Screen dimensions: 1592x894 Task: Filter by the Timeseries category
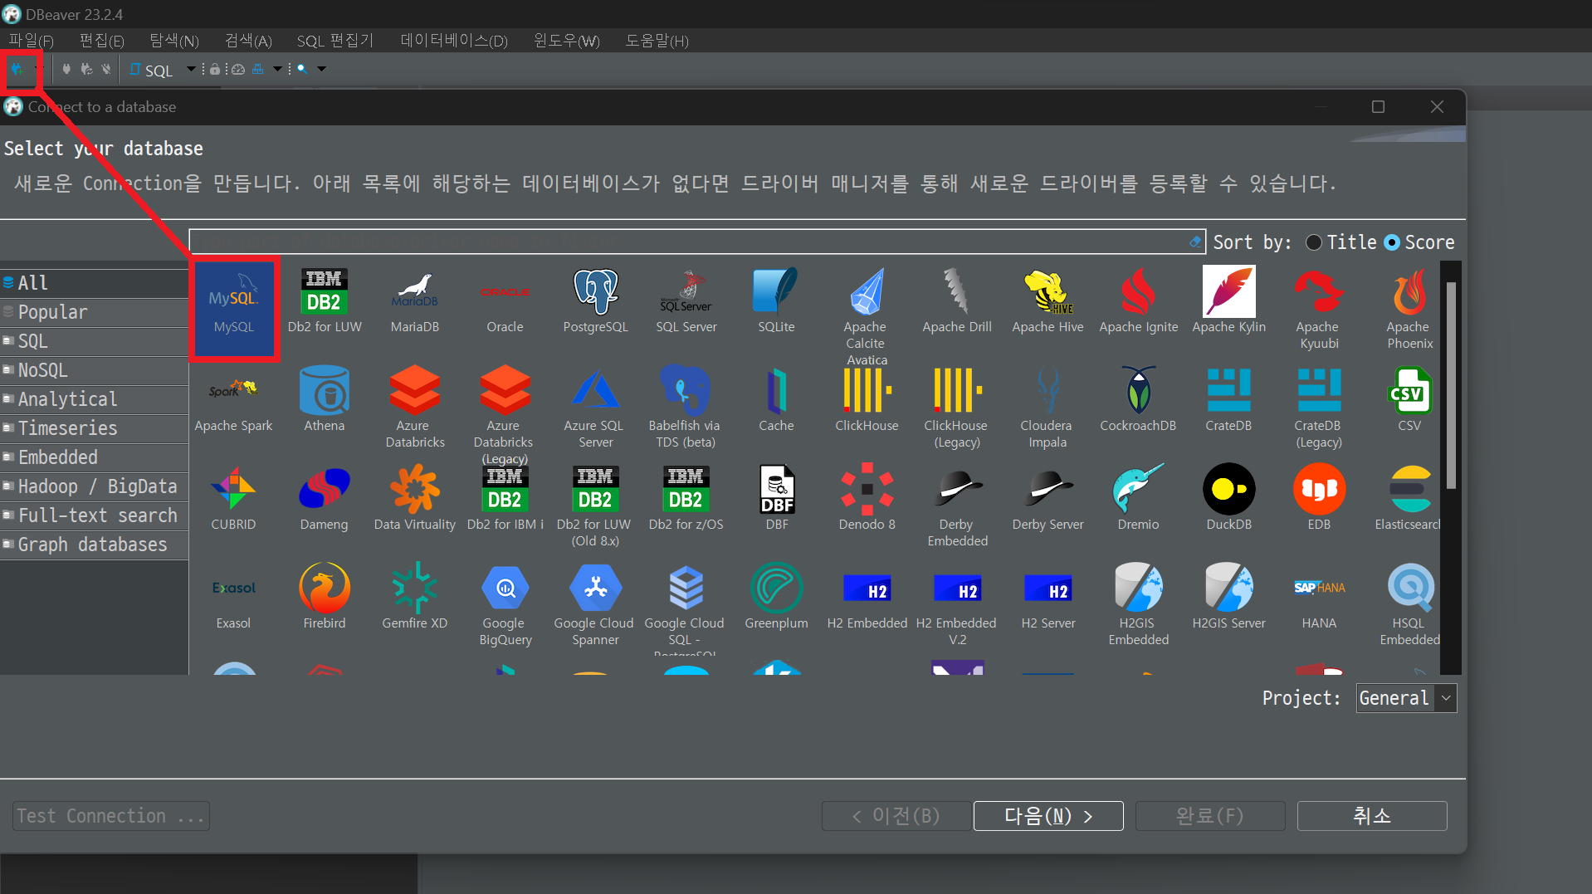click(95, 428)
